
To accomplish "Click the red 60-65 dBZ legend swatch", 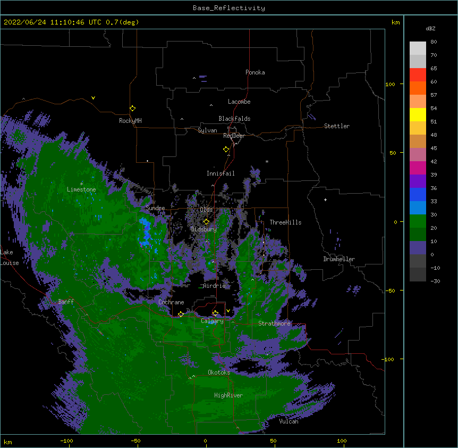I will (x=418, y=75).
